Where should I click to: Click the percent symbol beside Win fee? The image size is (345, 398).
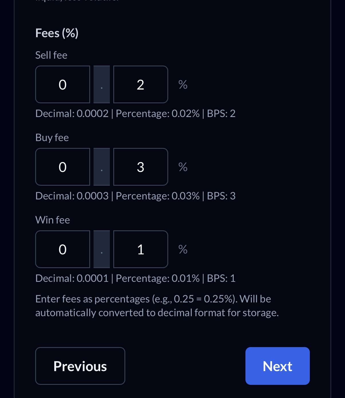point(183,249)
